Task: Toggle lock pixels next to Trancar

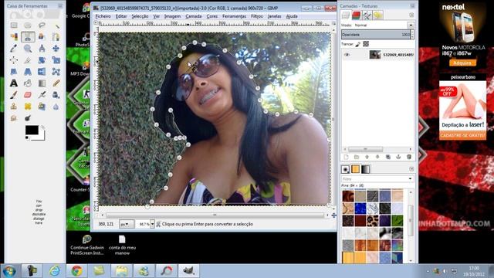Action: point(358,44)
